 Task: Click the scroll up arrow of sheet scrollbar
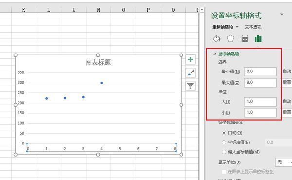tap(202, 10)
